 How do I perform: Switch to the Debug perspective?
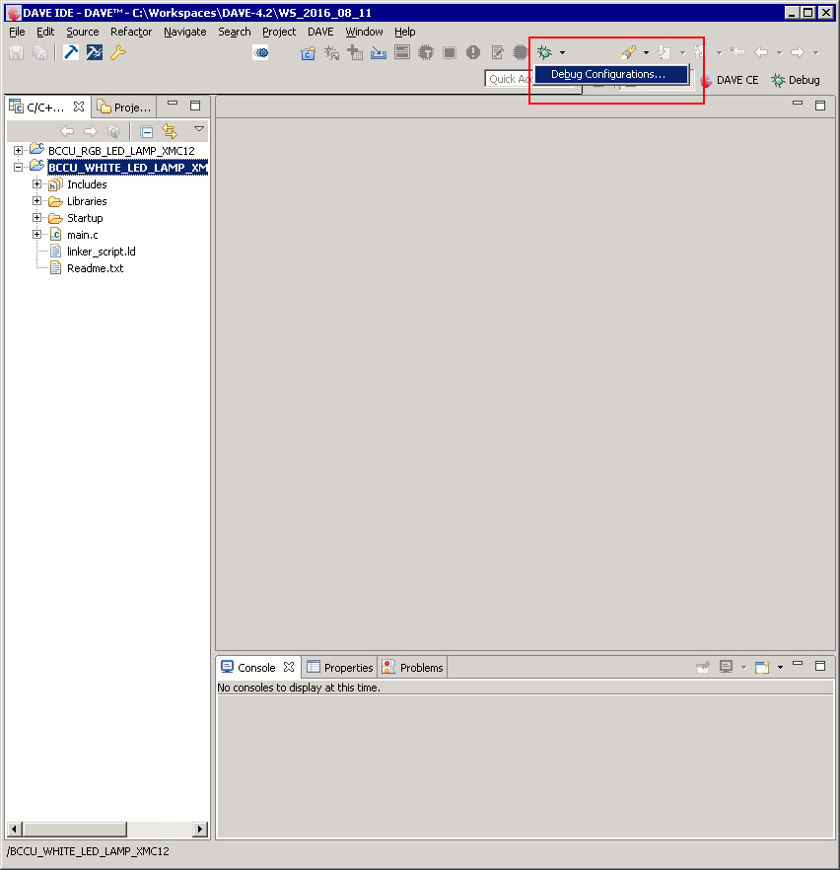click(x=797, y=80)
